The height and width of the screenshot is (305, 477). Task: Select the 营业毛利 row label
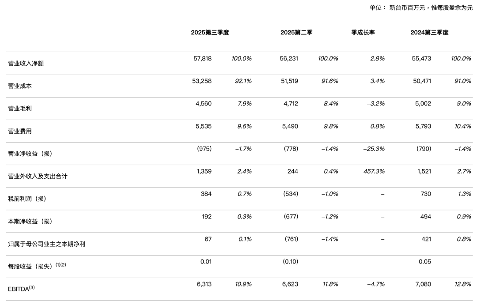coord(20,109)
